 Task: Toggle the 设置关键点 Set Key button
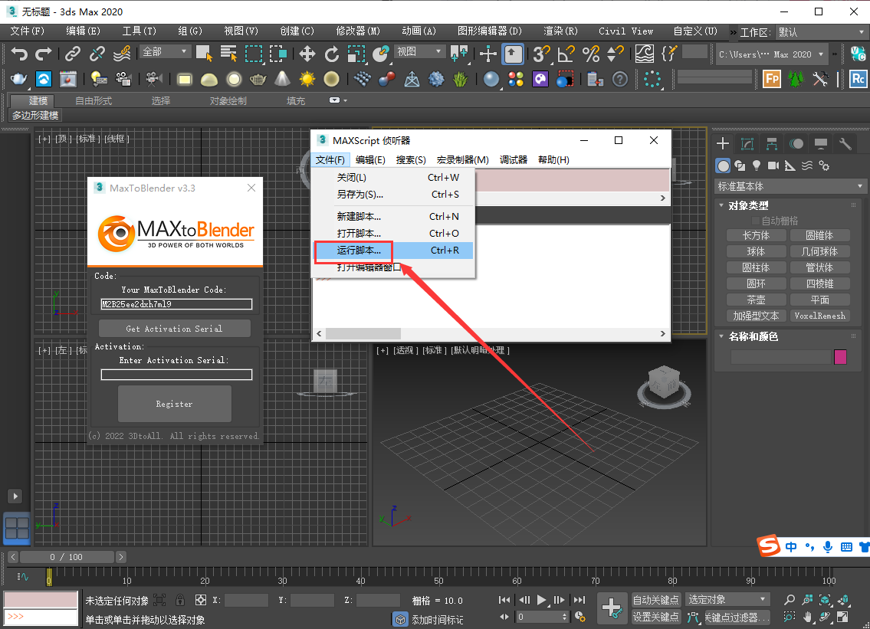point(656,617)
